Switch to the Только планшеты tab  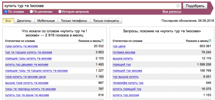click(x=106, y=21)
